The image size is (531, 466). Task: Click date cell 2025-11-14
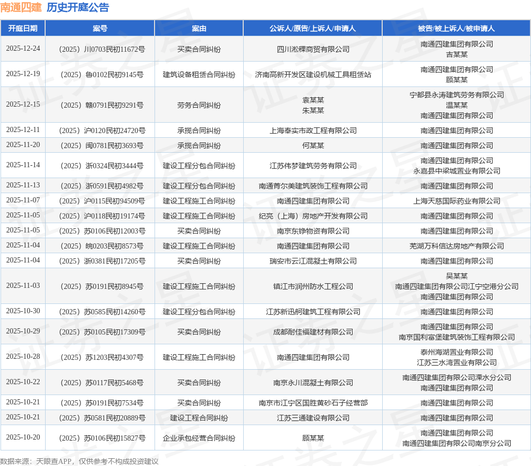tap(23, 165)
